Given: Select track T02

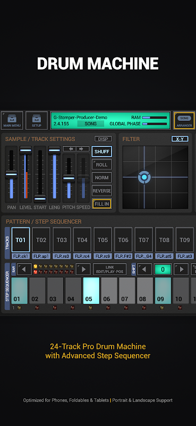Looking at the screenshot, I should pos(41,240).
